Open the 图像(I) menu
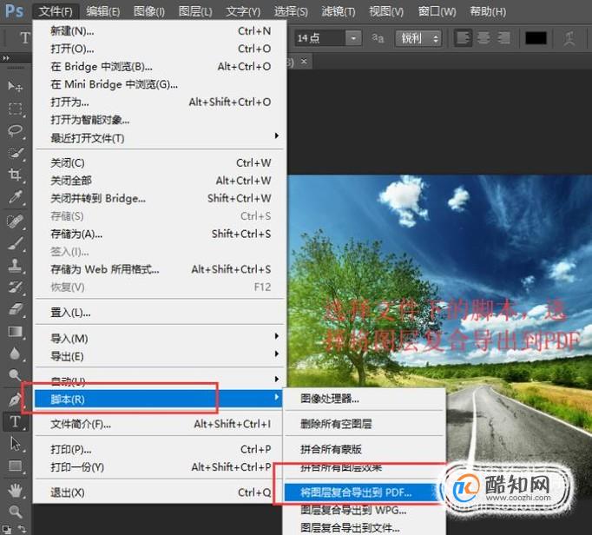 149,11
